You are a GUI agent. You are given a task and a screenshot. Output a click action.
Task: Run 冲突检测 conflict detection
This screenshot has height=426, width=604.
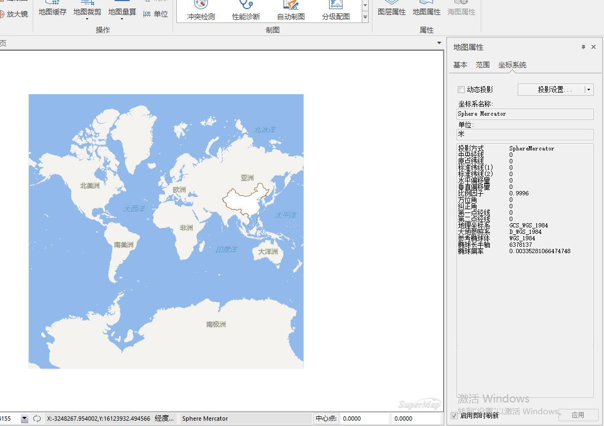(x=200, y=11)
